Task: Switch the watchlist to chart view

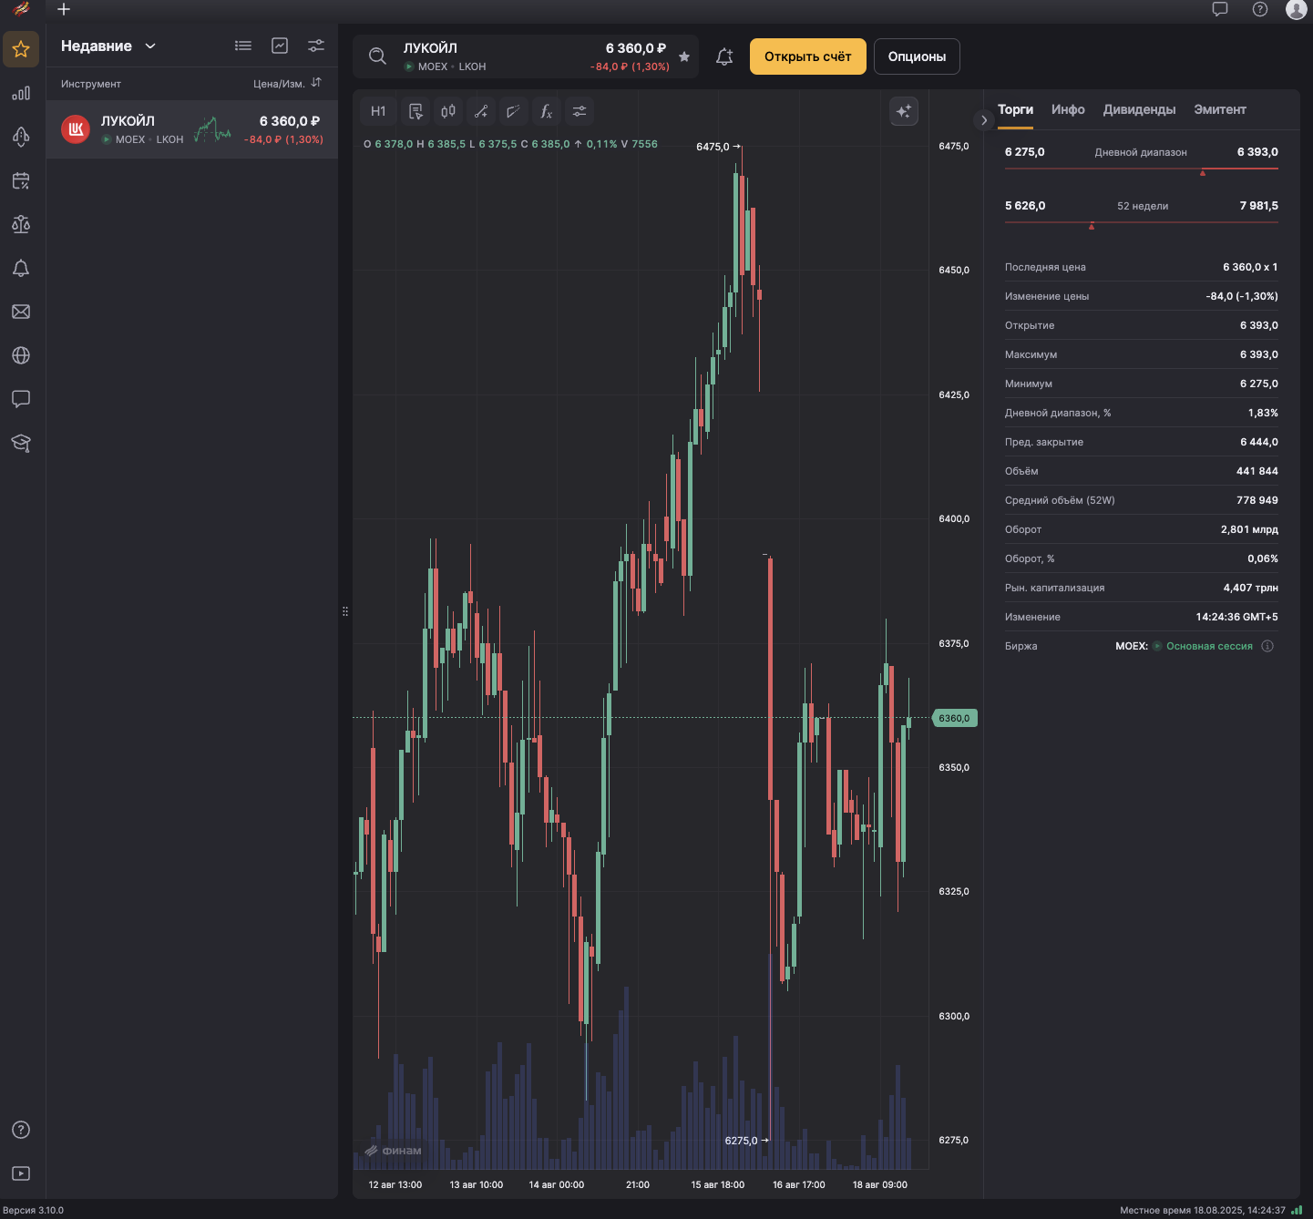Action: (x=280, y=46)
